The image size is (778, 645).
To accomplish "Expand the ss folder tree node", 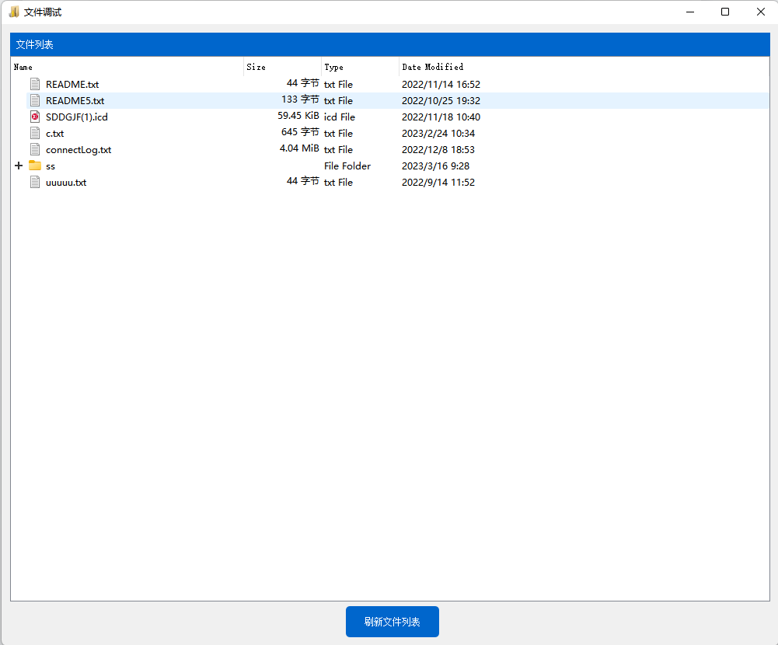I will click(x=19, y=166).
